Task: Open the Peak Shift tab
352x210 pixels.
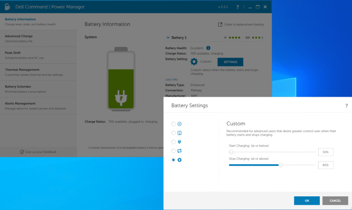Action: point(38,55)
